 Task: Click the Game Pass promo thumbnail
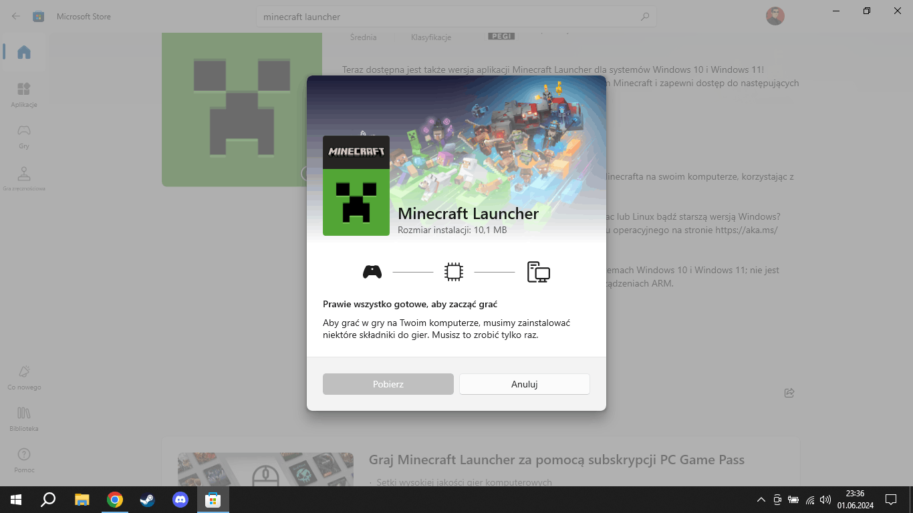pyautogui.click(x=265, y=469)
